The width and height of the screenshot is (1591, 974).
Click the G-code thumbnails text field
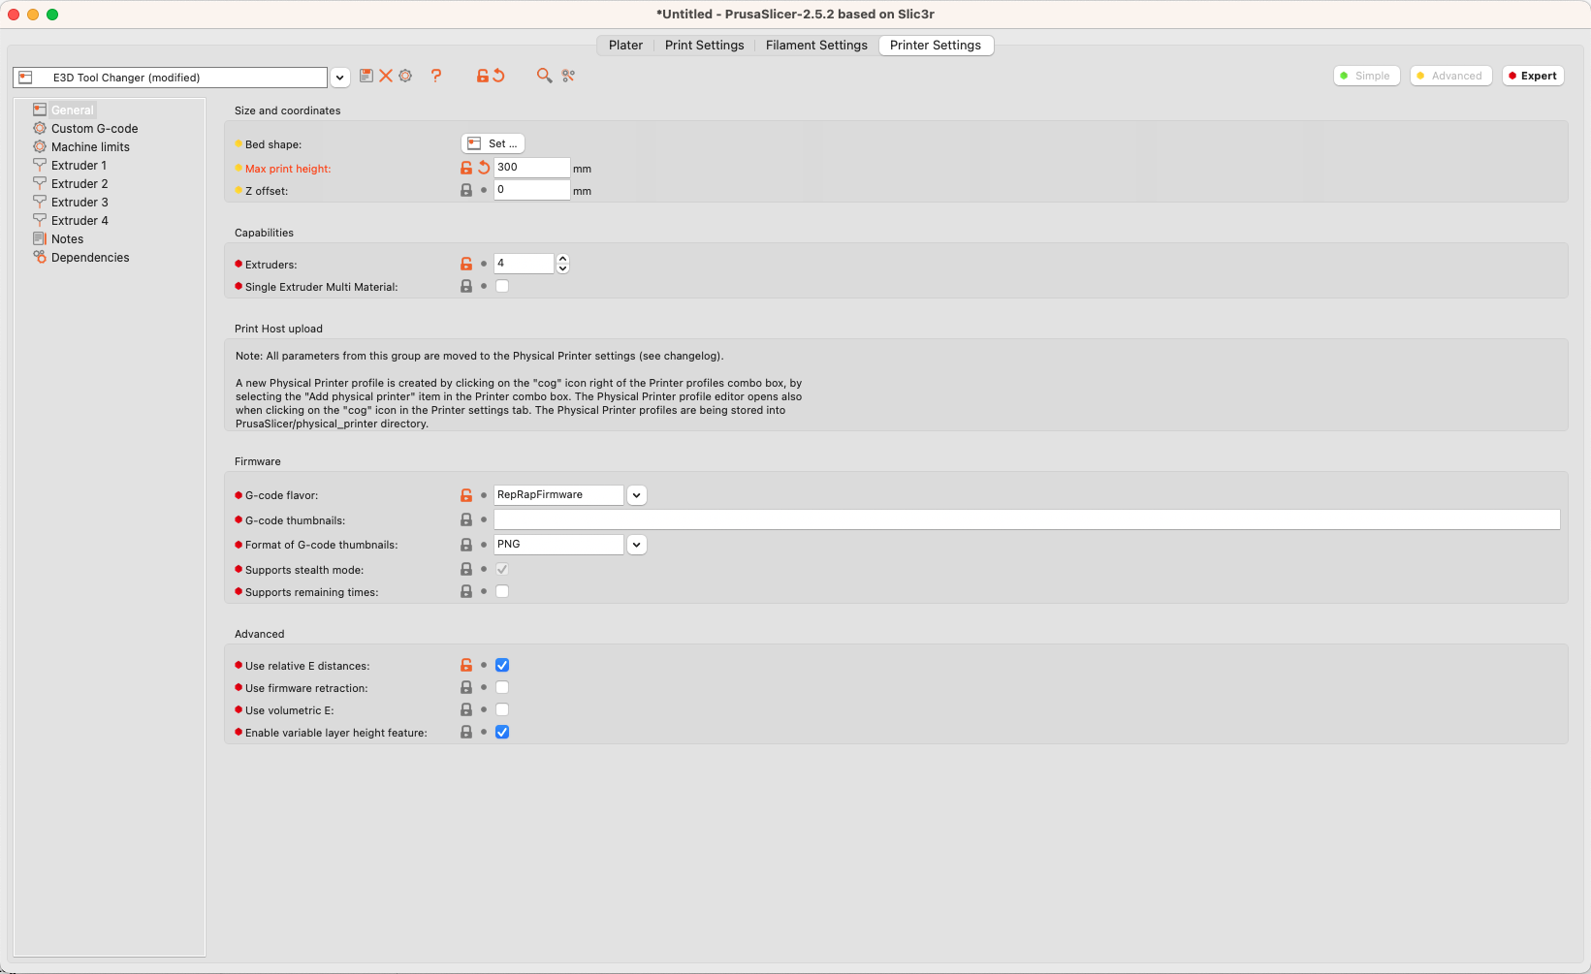(1027, 519)
